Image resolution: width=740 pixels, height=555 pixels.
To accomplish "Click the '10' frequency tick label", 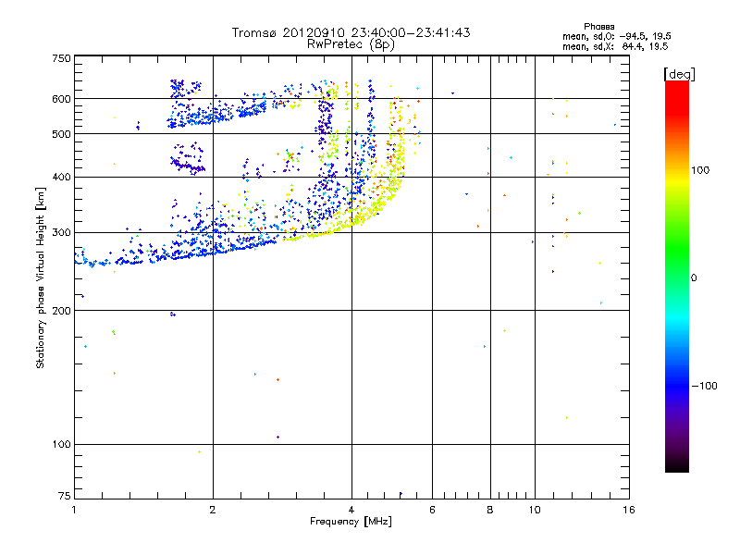I will 535,510.
